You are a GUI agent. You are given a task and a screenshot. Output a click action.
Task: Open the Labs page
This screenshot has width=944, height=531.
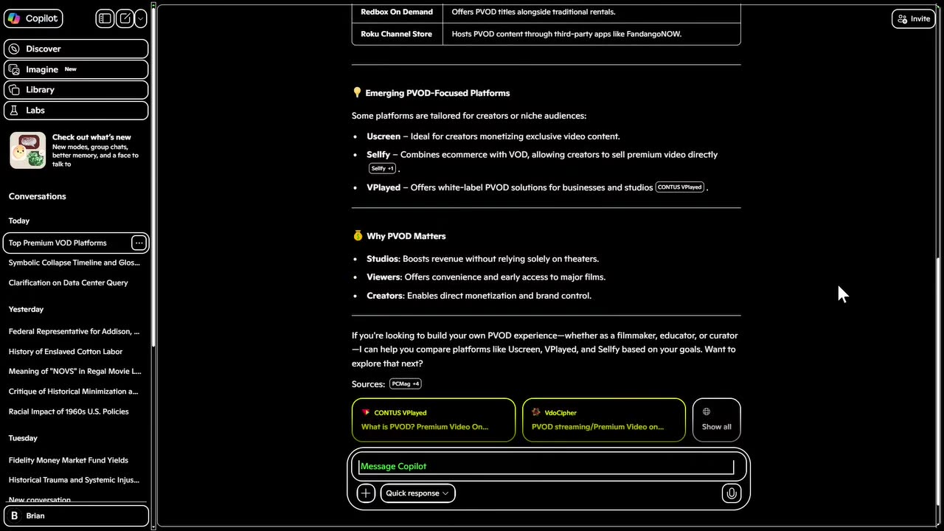point(76,111)
